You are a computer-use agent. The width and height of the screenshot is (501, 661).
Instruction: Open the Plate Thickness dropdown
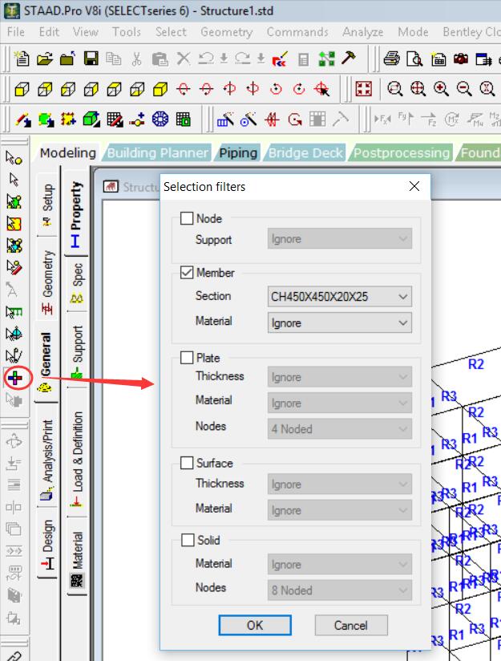[340, 377]
